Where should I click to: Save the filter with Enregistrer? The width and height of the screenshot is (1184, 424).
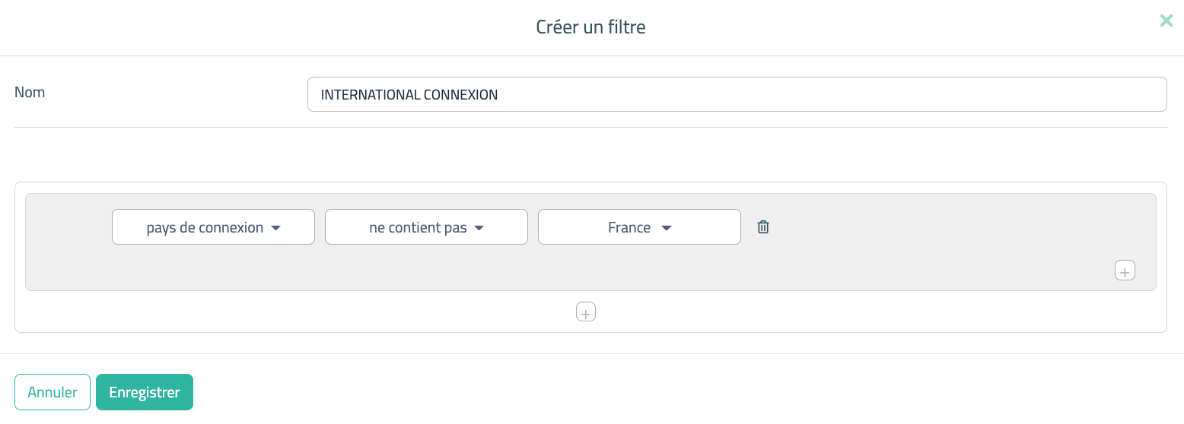145,392
